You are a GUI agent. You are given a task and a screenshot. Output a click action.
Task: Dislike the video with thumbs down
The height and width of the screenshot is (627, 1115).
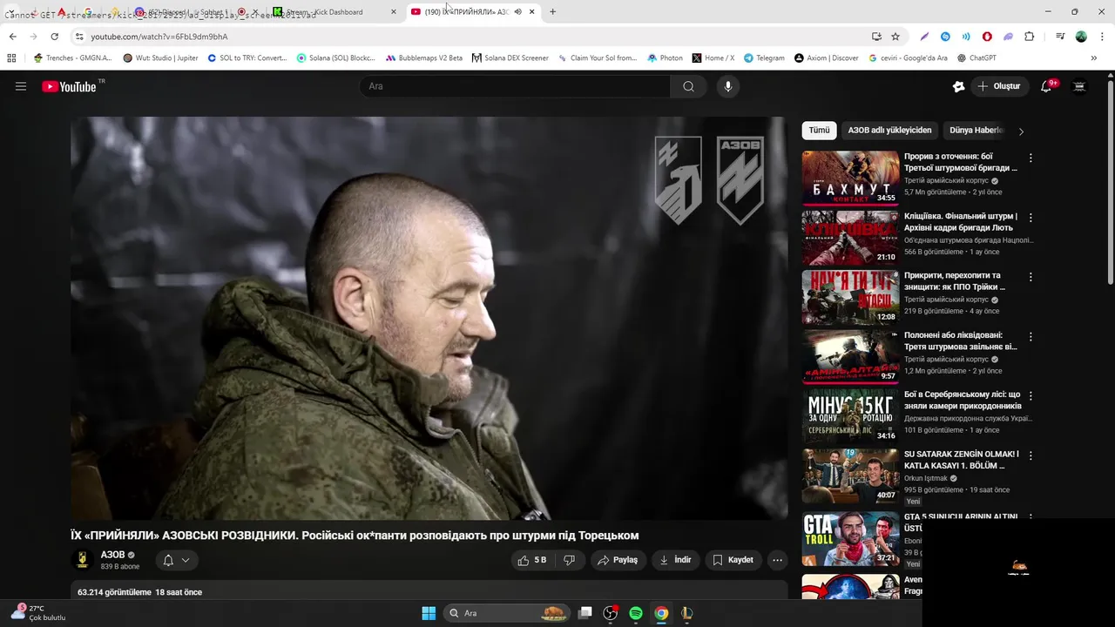pos(570,560)
